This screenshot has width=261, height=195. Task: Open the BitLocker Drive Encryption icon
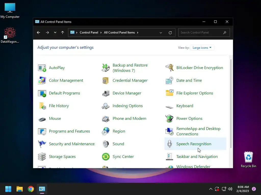(169, 68)
